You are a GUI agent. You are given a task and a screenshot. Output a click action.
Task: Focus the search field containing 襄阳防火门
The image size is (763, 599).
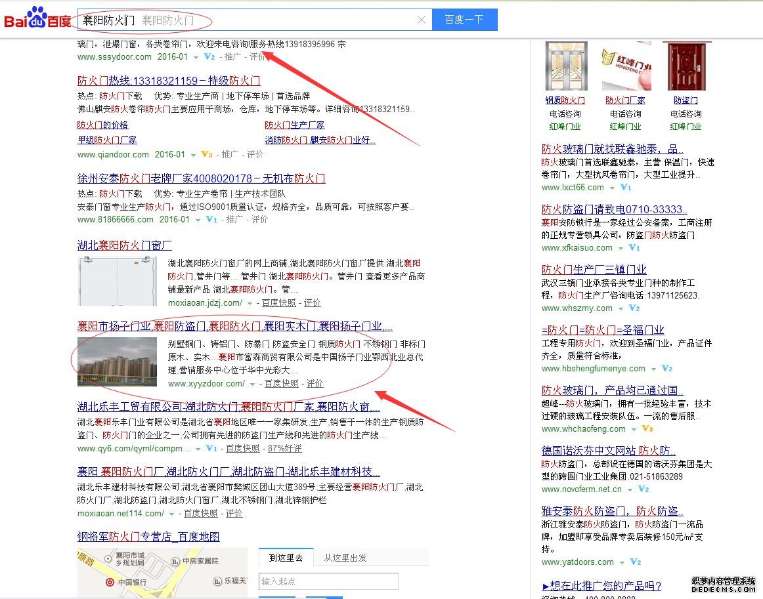255,20
